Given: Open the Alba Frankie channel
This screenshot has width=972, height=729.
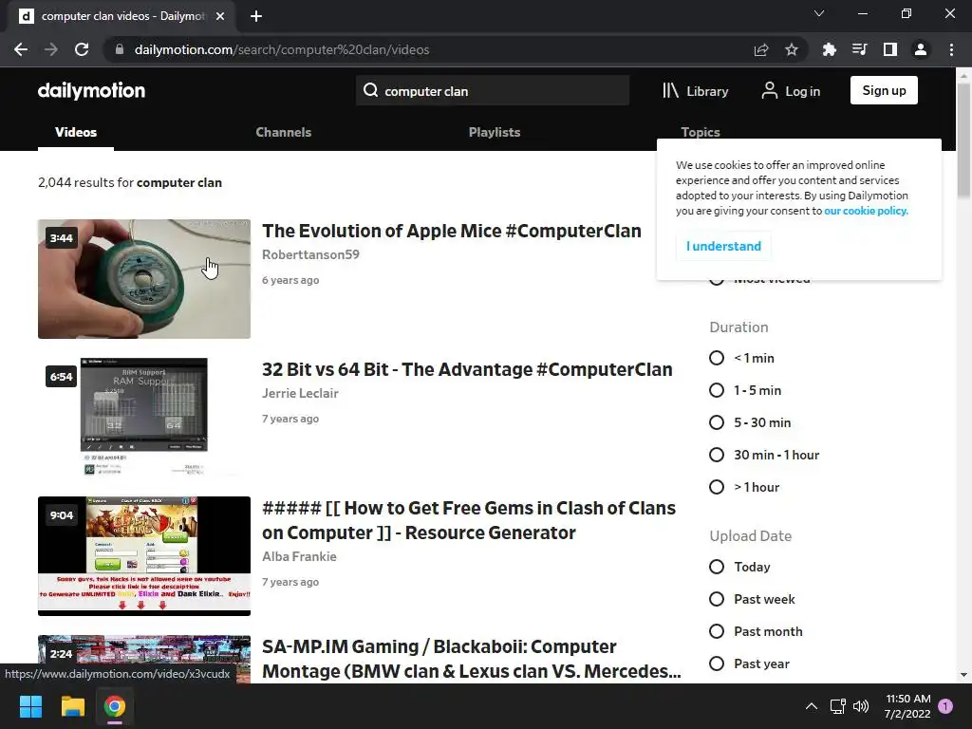Looking at the screenshot, I should click(x=299, y=556).
